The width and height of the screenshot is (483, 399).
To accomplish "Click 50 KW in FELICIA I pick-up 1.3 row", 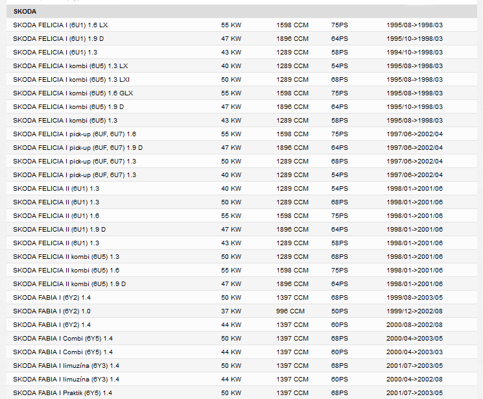I will click(x=231, y=162).
